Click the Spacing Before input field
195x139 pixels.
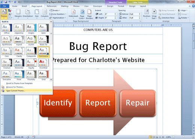[x=135, y=14]
